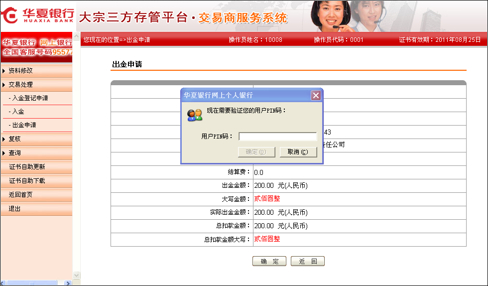Click the 华夏银行 网上银行 banner

tap(36, 47)
